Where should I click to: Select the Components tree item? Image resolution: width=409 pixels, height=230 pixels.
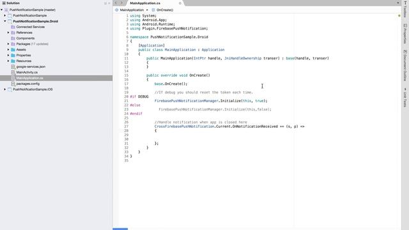point(26,38)
